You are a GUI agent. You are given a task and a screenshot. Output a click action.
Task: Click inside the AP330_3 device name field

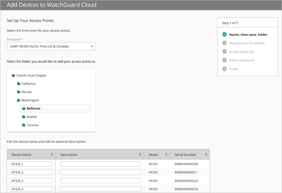point(31,181)
